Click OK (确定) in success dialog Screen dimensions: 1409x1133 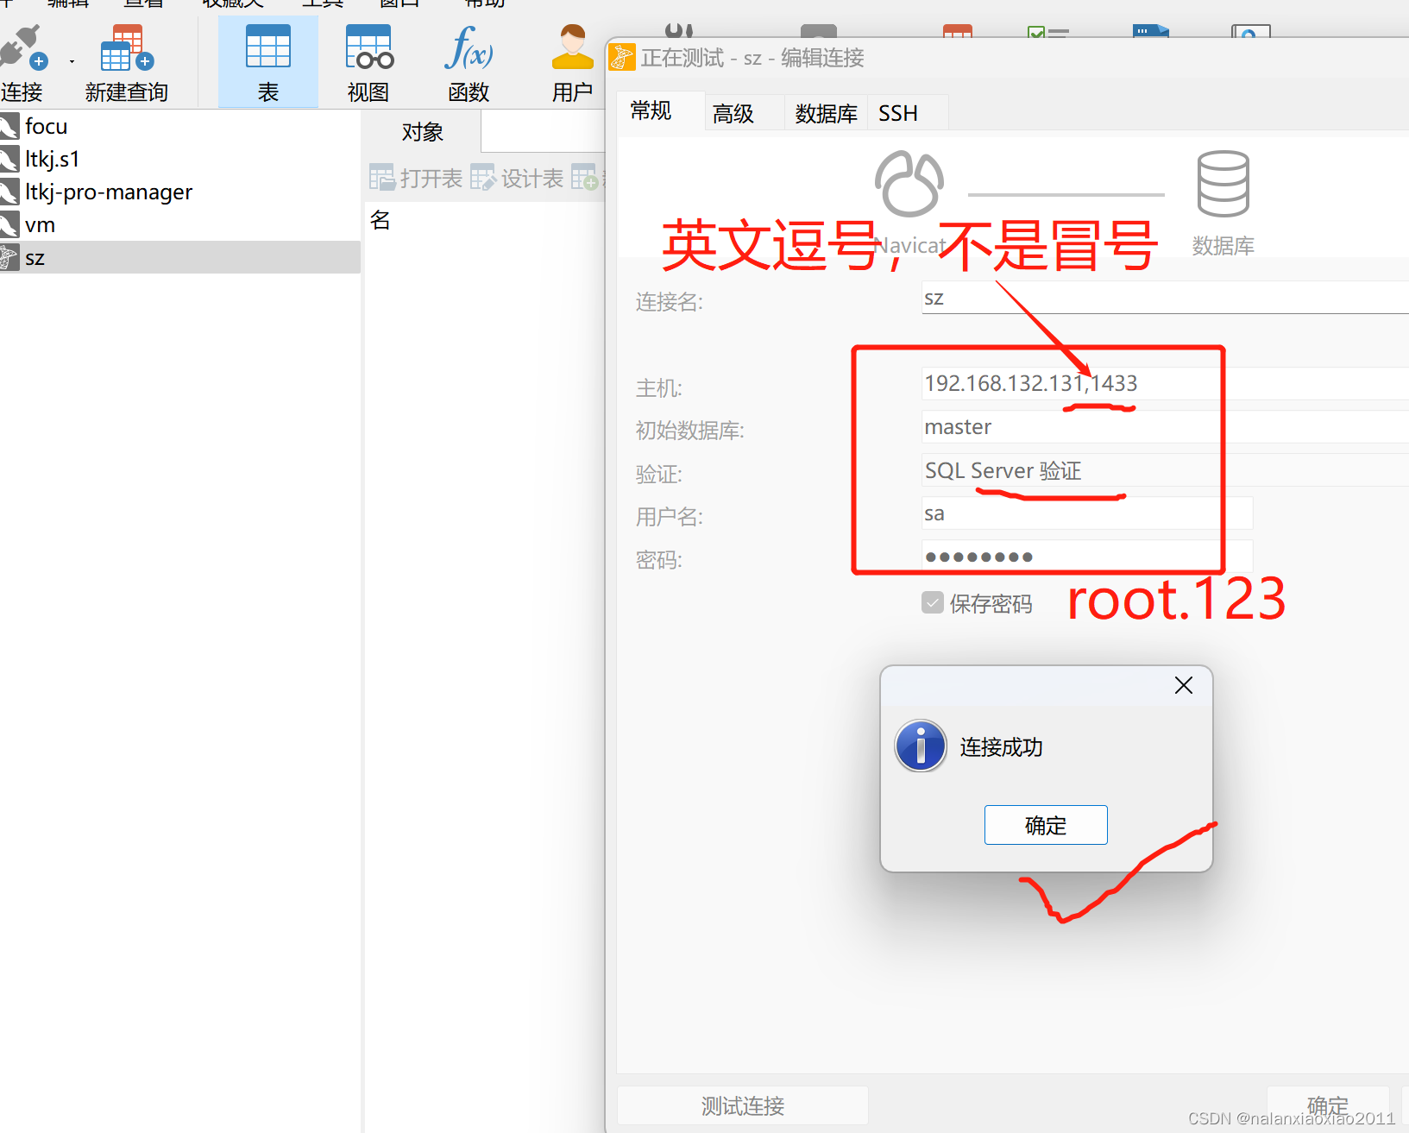pyautogui.click(x=1046, y=825)
